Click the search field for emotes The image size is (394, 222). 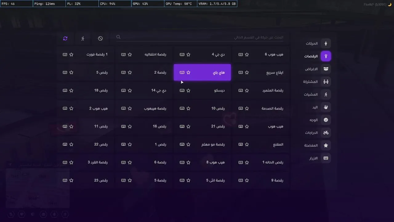pos(200,37)
